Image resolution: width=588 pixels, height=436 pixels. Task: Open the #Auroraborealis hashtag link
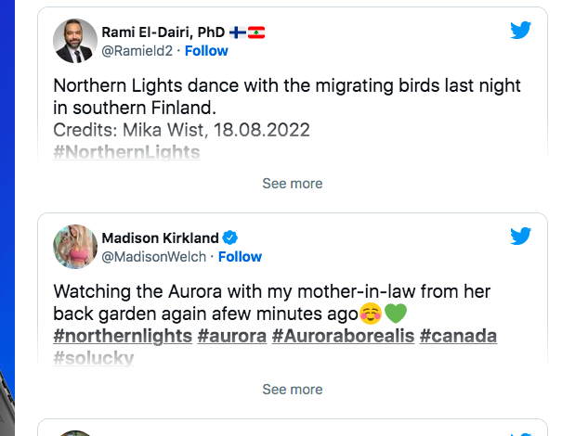coord(343,336)
